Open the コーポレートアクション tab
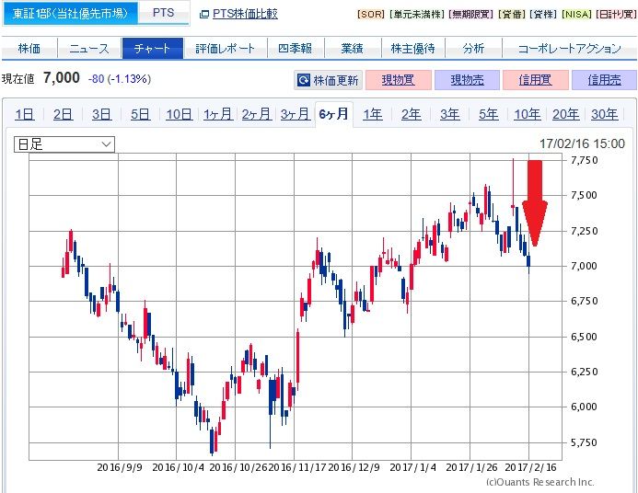 pyautogui.click(x=570, y=49)
